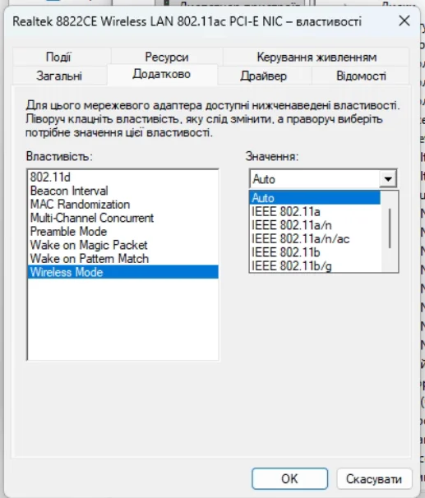Image resolution: width=425 pixels, height=498 pixels.
Task: Go to Керування живленням tab
Action: coord(316,58)
